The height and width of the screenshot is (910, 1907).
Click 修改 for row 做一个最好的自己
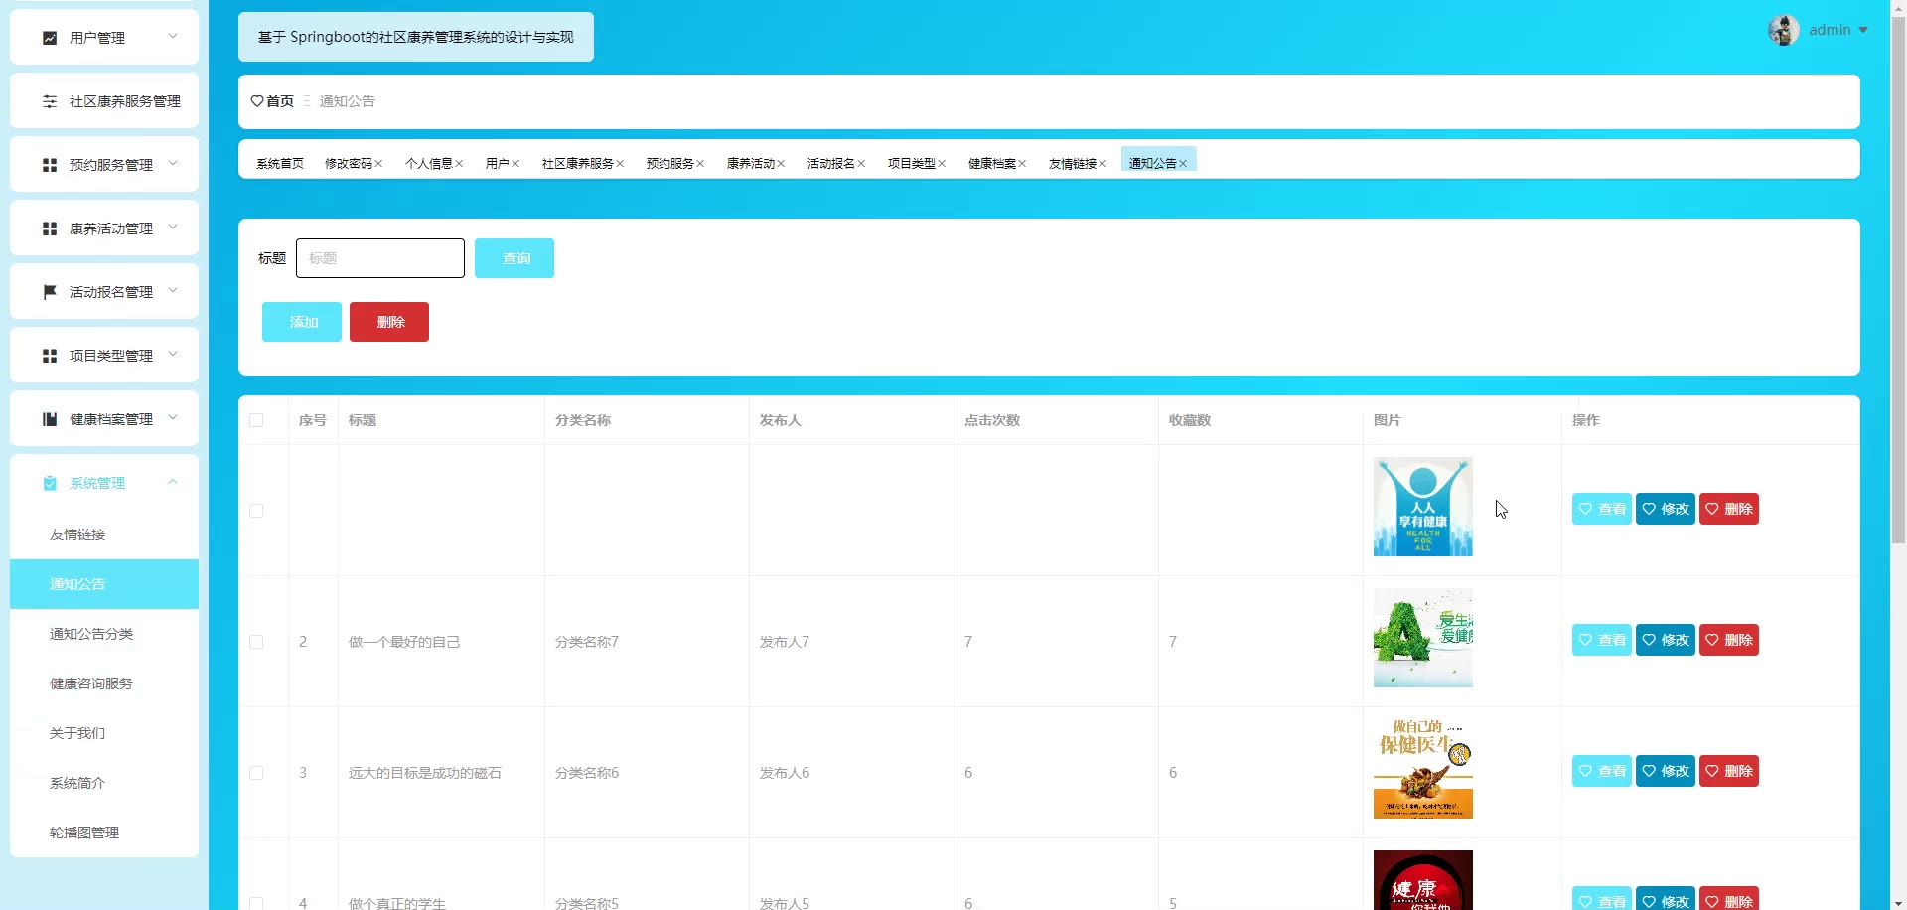[x=1666, y=640]
